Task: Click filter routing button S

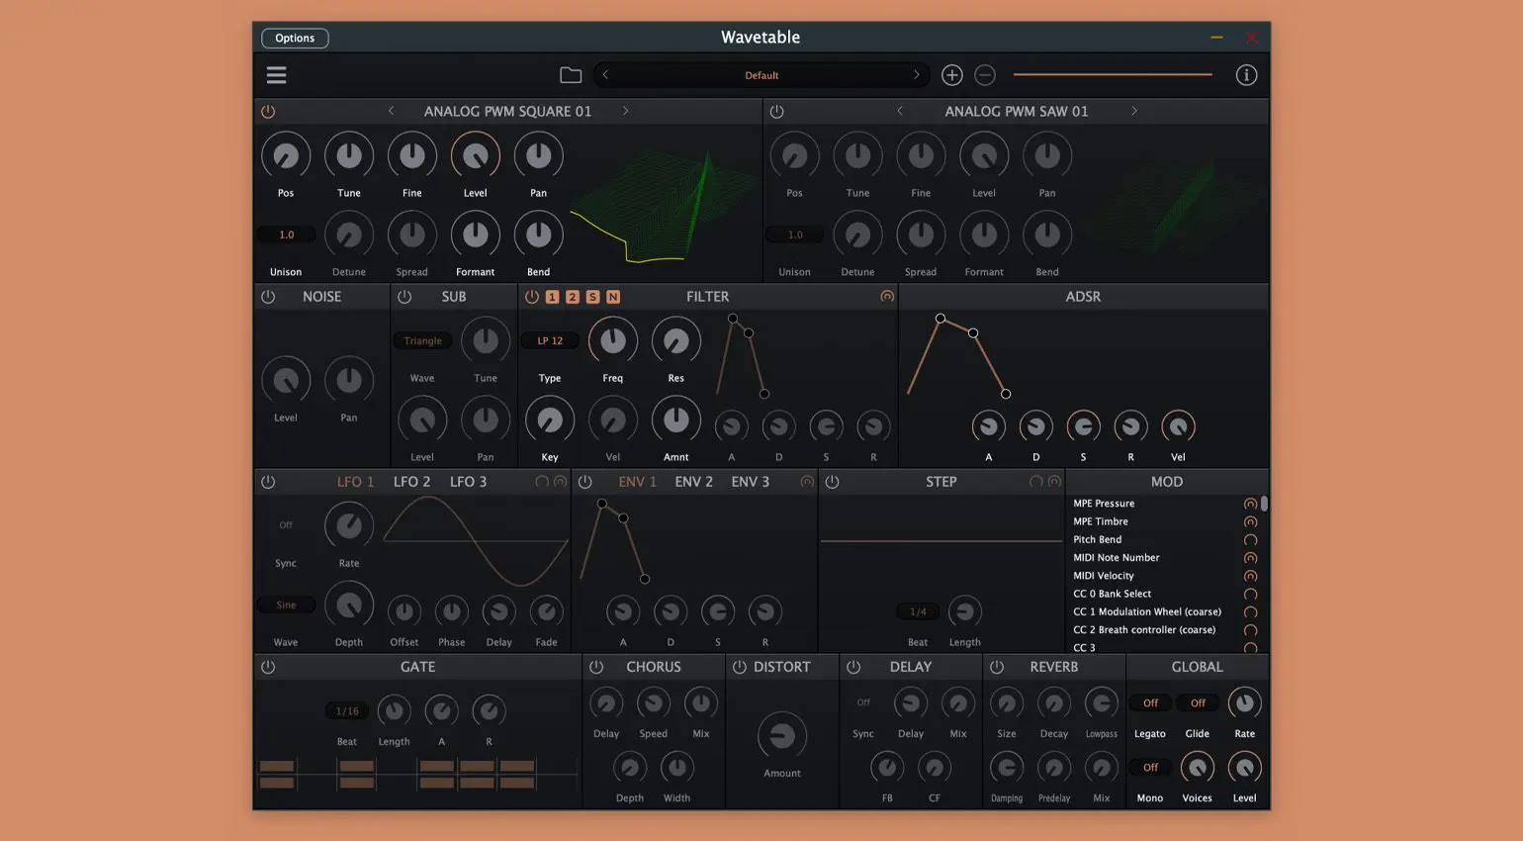Action: click(592, 297)
